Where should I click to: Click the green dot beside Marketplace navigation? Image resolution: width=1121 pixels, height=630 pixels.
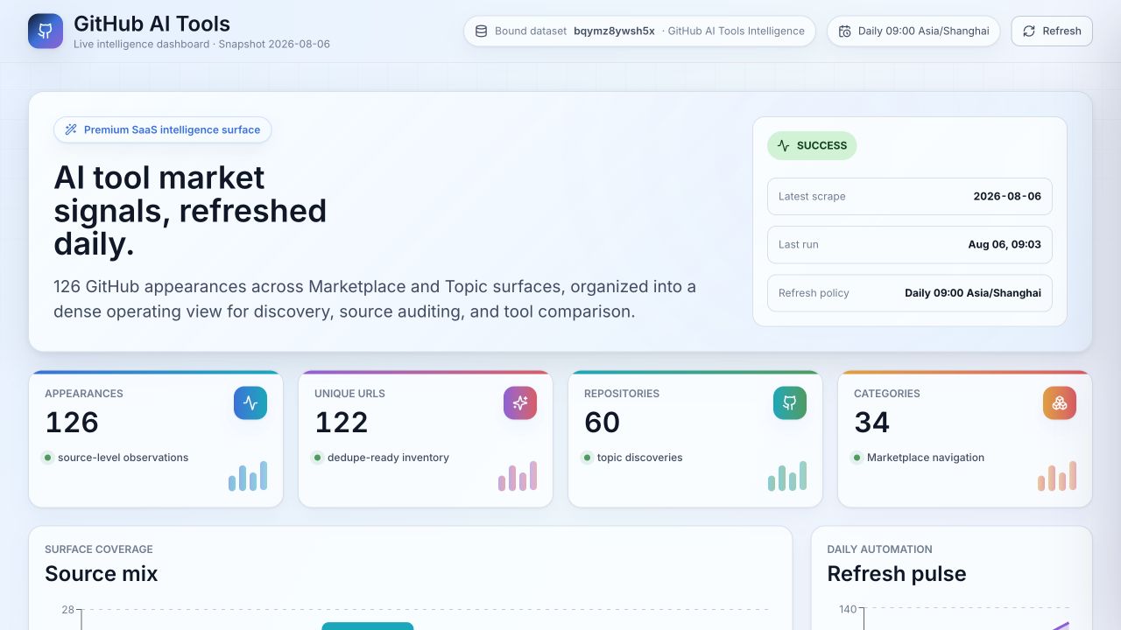coord(857,458)
